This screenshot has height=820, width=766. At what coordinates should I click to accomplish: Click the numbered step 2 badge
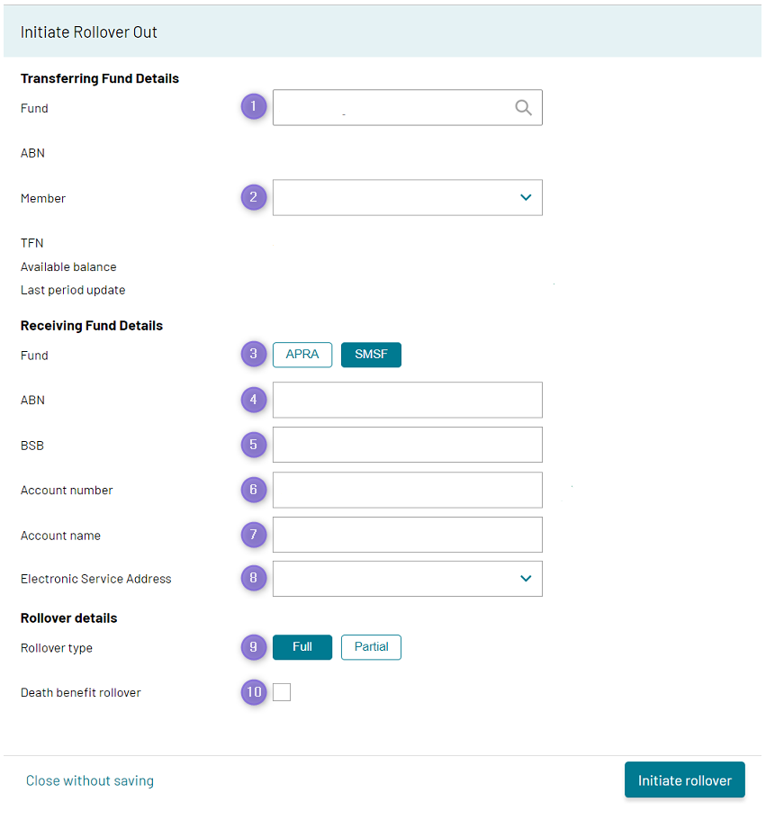tap(254, 197)
